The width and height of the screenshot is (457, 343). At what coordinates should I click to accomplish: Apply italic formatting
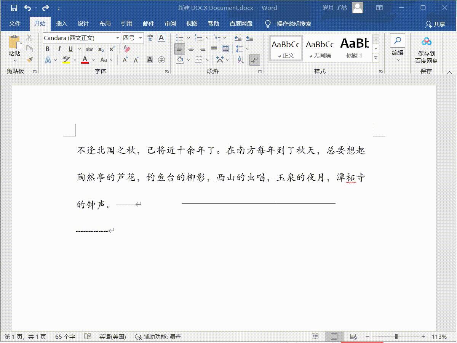point(59,49)
